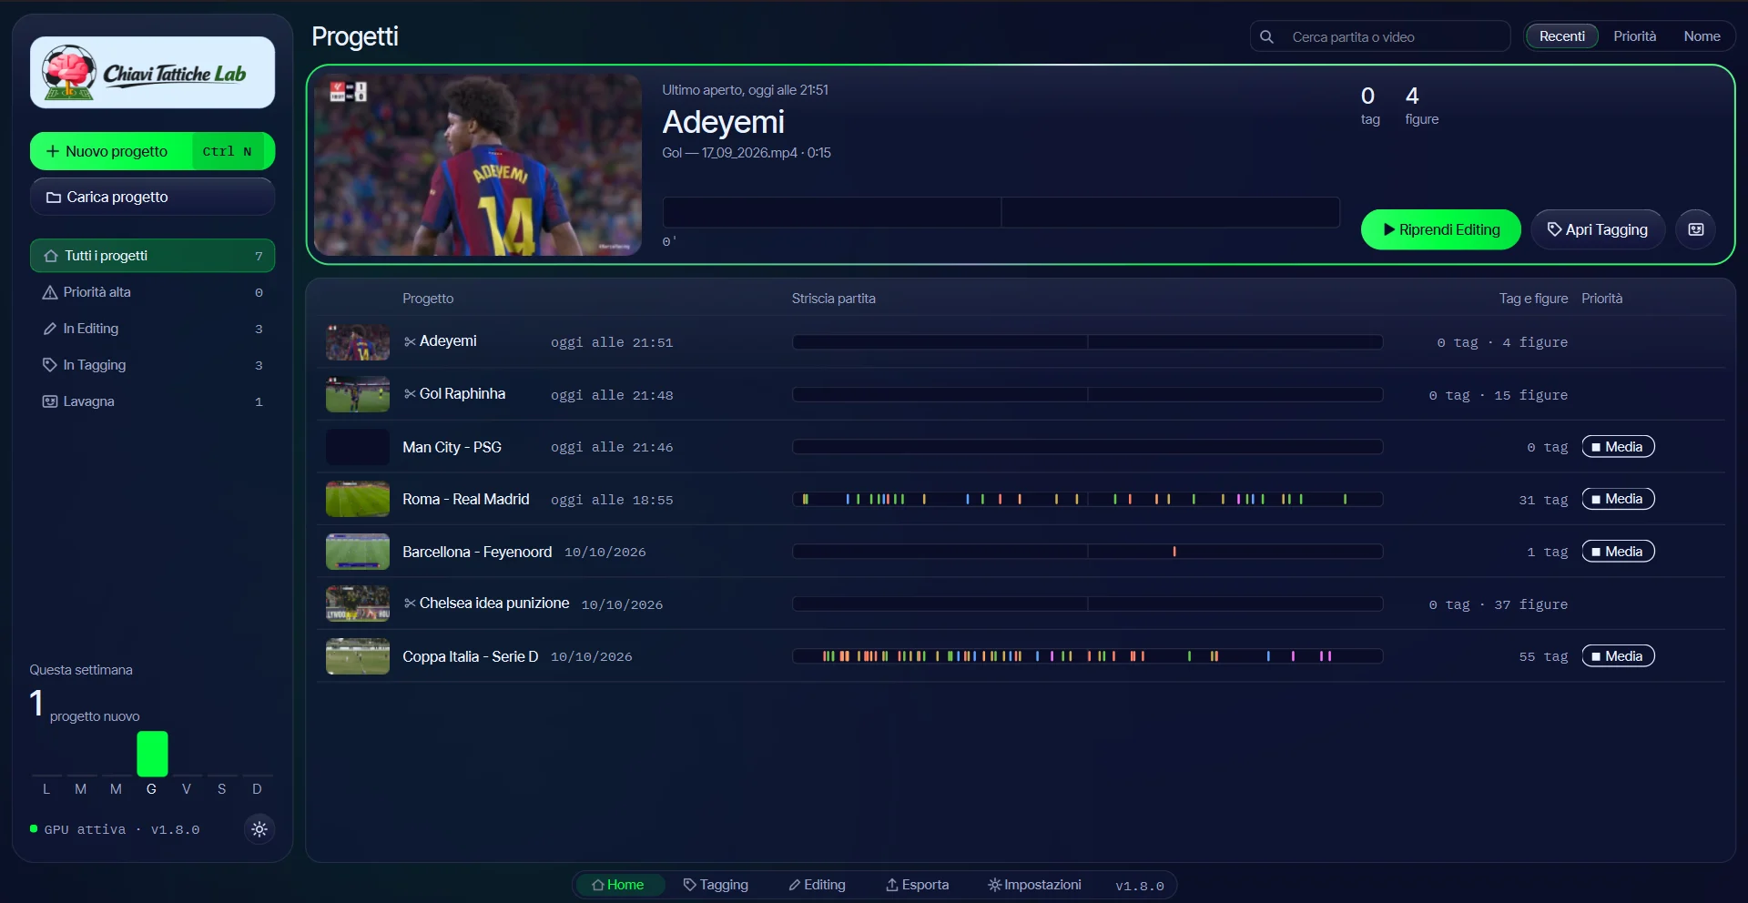Screen dimensions: 1748x903
Task: Create Nuovo progetto
Action: (x=152, y=151)
